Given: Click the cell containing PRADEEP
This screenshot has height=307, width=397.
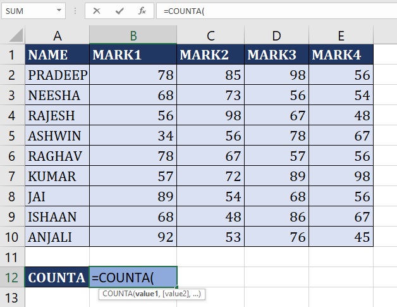Looking at the screenshot, I should (x=57, y=75).
